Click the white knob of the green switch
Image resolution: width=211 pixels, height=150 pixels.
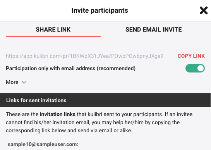(201, 68)
